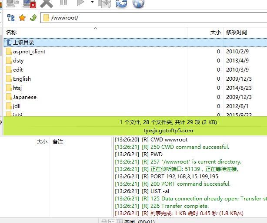Sort files by the 大小 column header
The width and height of the screenshot is (267, 223).
[x=215, y=33]
